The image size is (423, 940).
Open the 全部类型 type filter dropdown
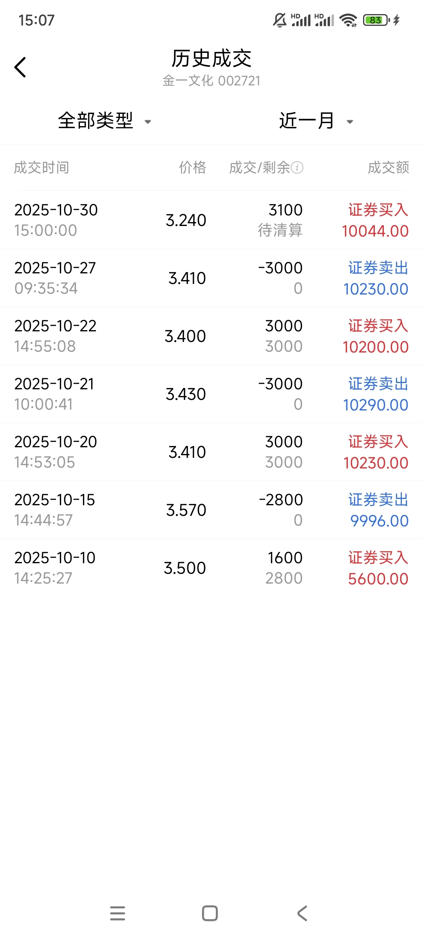tap(96, 121)
